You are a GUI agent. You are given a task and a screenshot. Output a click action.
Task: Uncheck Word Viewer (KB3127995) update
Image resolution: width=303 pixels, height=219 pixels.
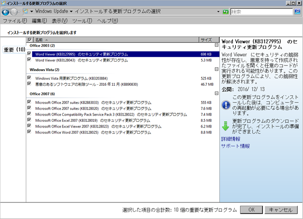tap(29, 54)
